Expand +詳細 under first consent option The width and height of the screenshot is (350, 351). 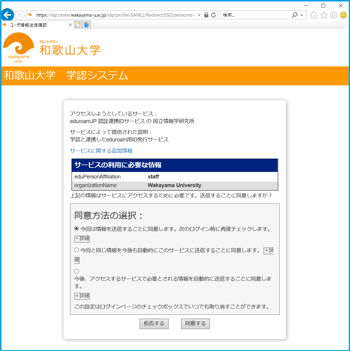(x=82, y=239)
